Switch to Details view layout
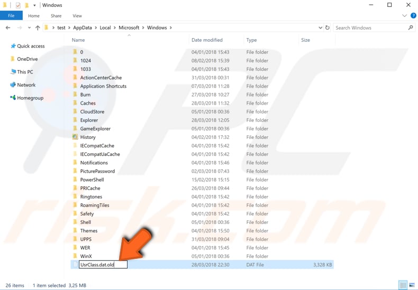418x290 pixels. pos(403,285)
